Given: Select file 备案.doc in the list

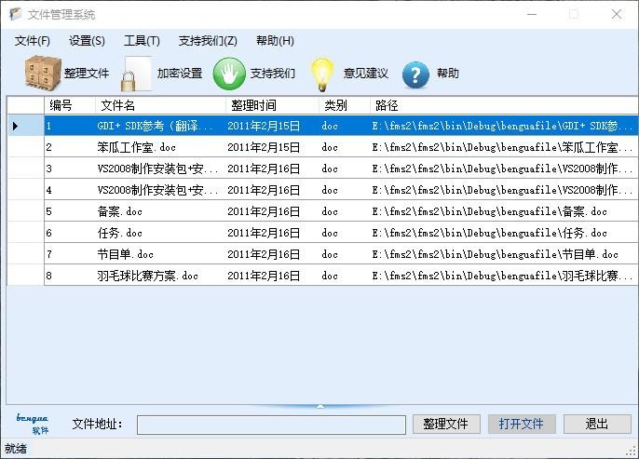Looking at the screenshot, I should click(120, 211).
